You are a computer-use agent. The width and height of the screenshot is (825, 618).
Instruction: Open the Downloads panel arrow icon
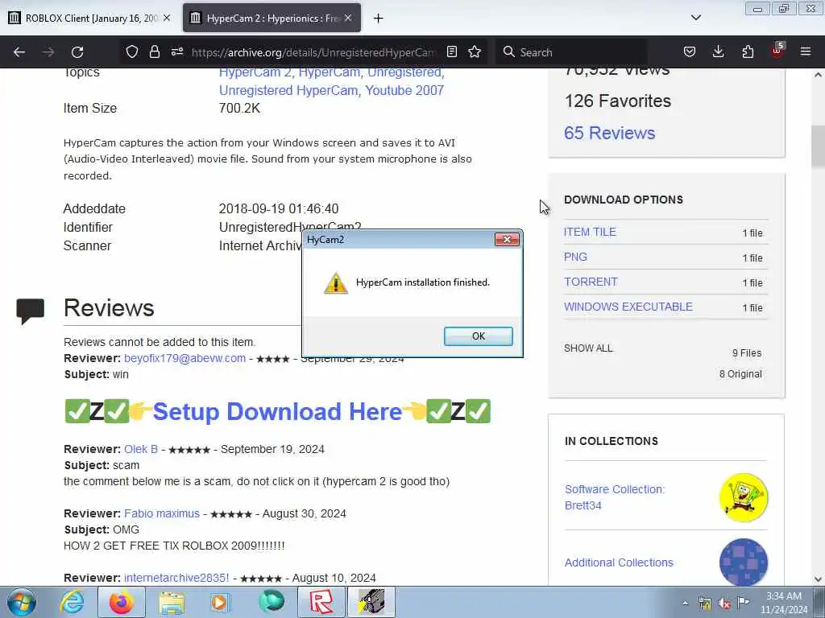pos(718,51)
